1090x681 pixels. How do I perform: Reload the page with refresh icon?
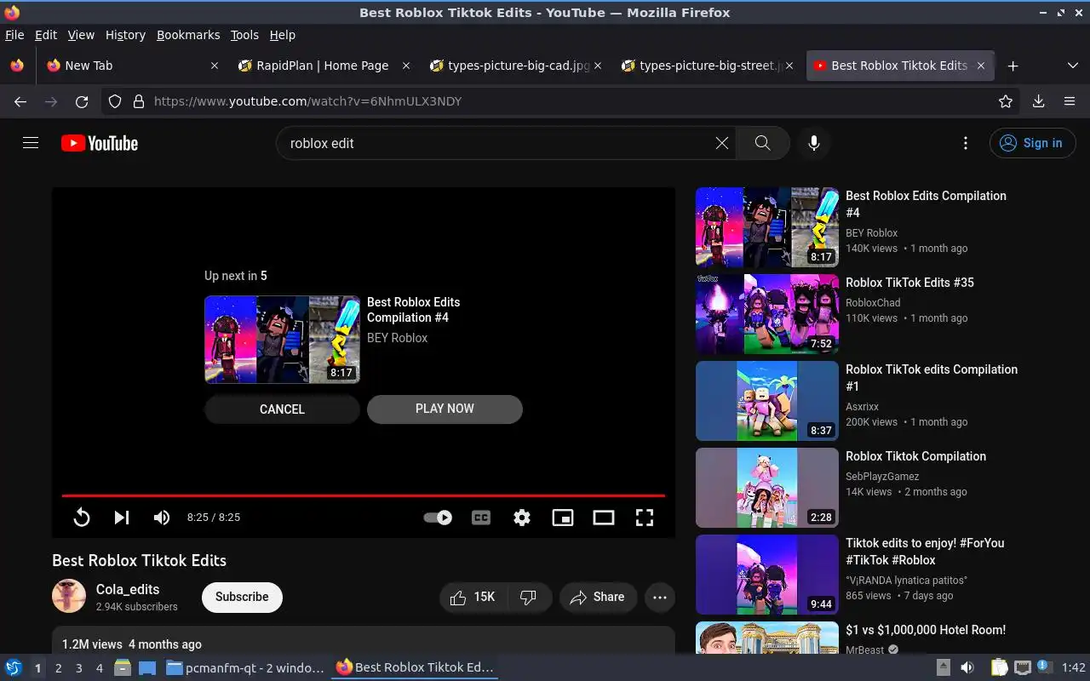click(82, 101)
